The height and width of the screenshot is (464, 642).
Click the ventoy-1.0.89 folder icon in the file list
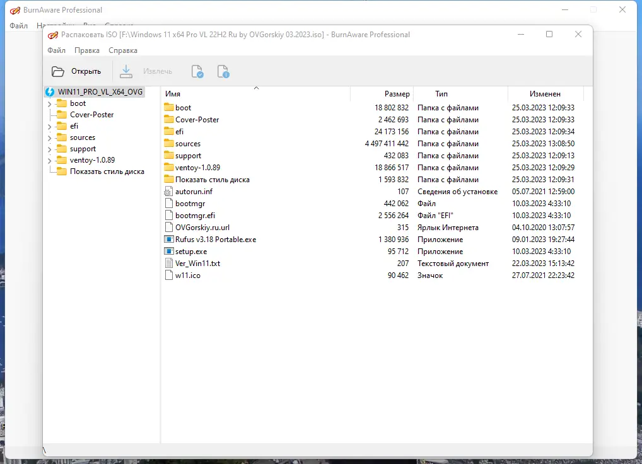168,167
